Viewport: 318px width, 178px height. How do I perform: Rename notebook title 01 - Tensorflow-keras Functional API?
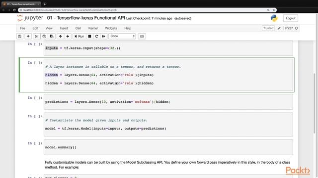[86, 18]
